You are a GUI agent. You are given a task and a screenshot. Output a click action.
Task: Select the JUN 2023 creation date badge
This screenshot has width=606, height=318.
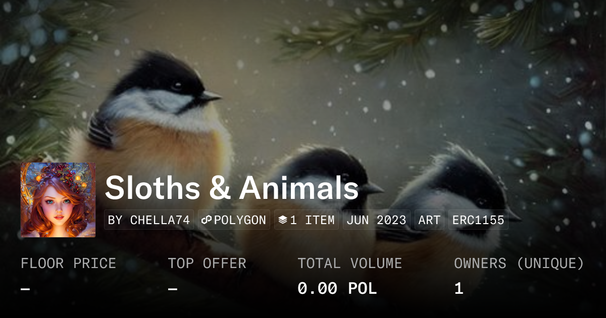(377, 220)
